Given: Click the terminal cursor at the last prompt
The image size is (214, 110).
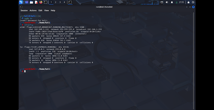Looking at the screenshot, I should coord(25,71).
